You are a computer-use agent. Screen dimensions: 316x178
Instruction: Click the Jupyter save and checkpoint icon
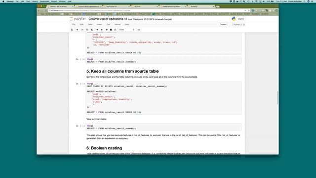point(72,30)
